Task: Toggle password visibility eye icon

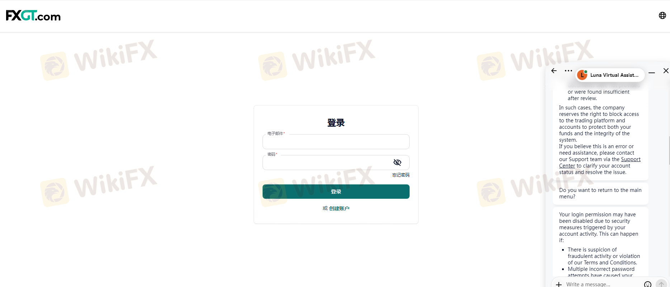Action: pyautogui.click(x=397, y=163)
